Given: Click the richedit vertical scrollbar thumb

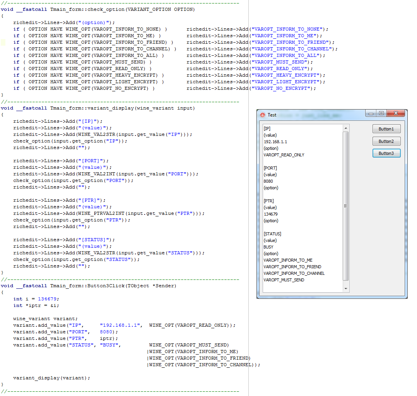Looking at the screenshot, I should click(346, 206).
